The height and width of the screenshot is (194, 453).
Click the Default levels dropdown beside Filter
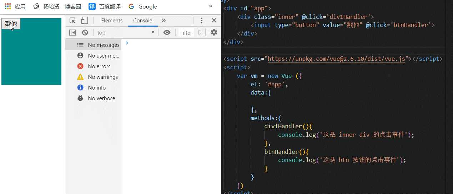[x=200, y=33]
